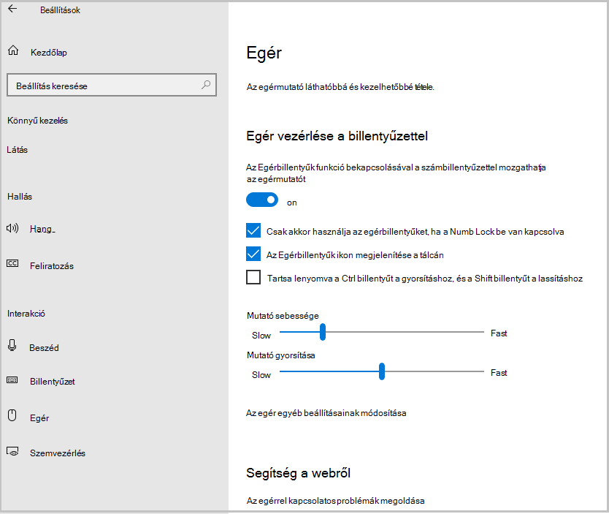The width and height of the screenshot is (609, 514).
Task: Open the Feliratozás settings page
Action: pyautogui.click(x=52, y=266)
